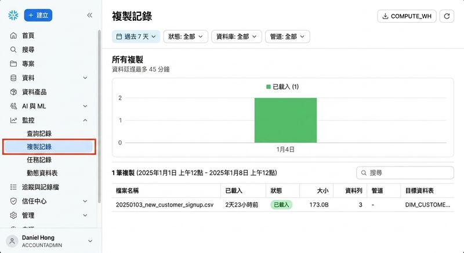Click the 2天23小時前 cell
This screenshot has width=464, height=253.
(242, 205)
